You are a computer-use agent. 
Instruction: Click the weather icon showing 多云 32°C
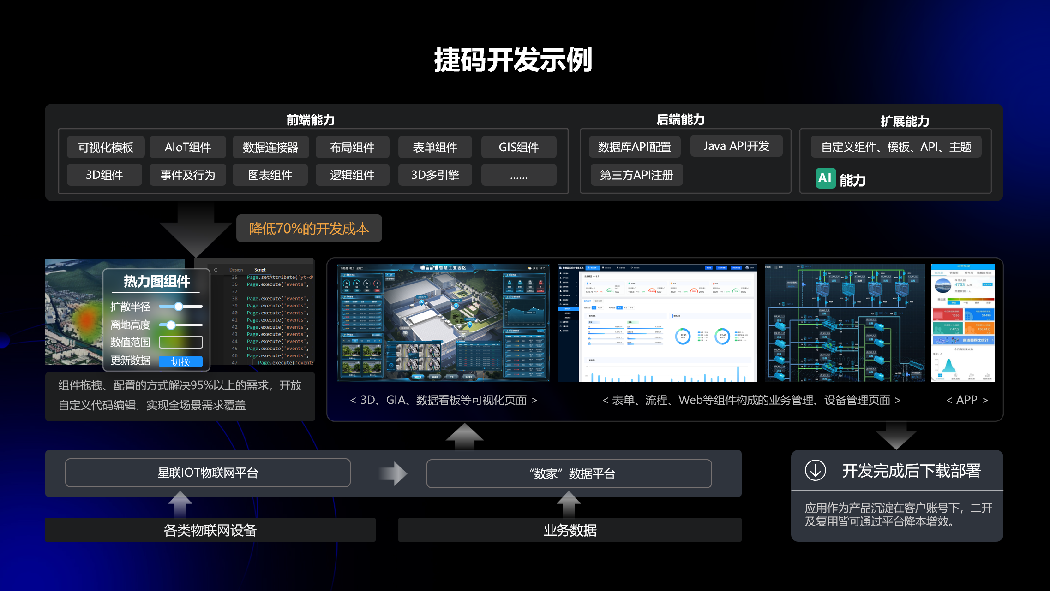[x=530, y=269]
